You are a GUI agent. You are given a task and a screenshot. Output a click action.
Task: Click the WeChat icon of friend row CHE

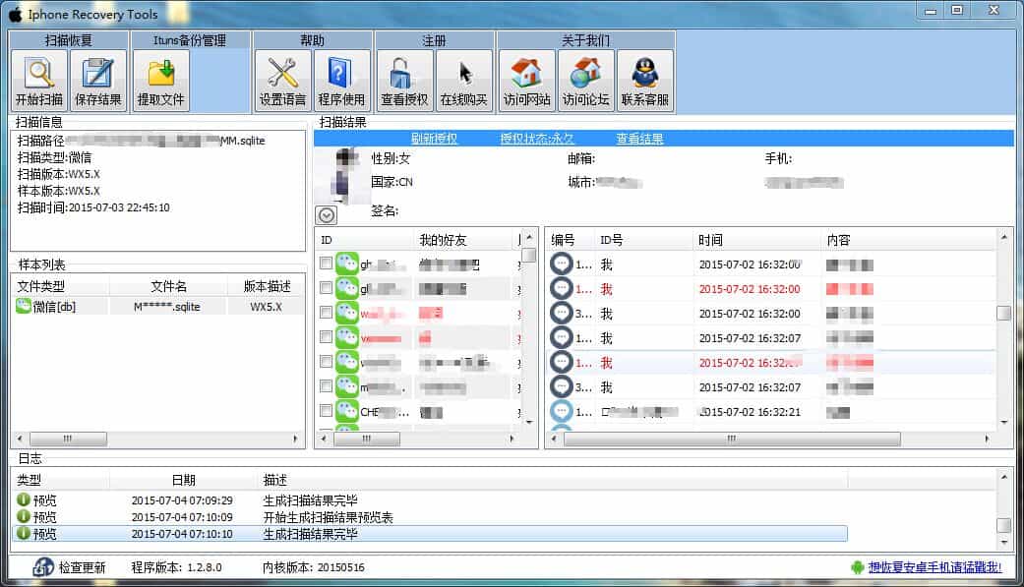[x=347, y=411]
